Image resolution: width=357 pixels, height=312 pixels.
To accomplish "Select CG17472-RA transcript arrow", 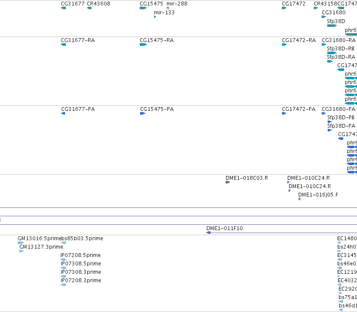I will coord(284,45).
